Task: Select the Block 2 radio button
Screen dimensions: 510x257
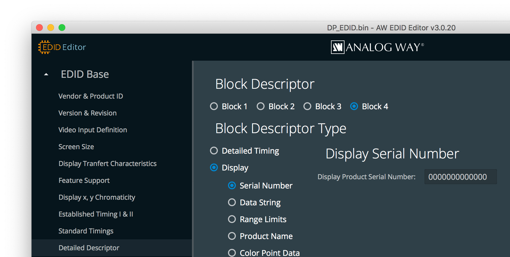Action: (261, 106)
